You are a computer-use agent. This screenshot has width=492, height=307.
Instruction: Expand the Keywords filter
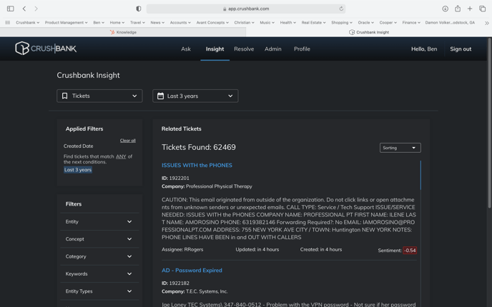99,273
